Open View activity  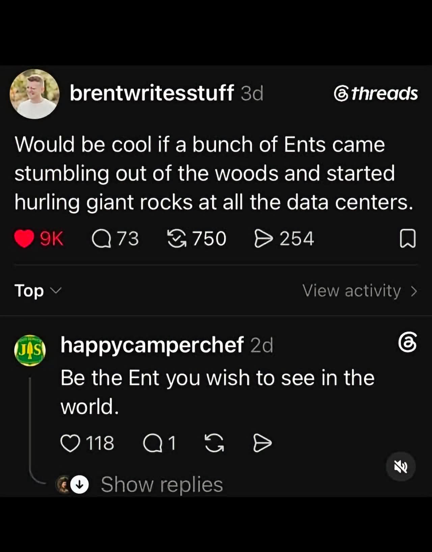click(x=360, y=291)
